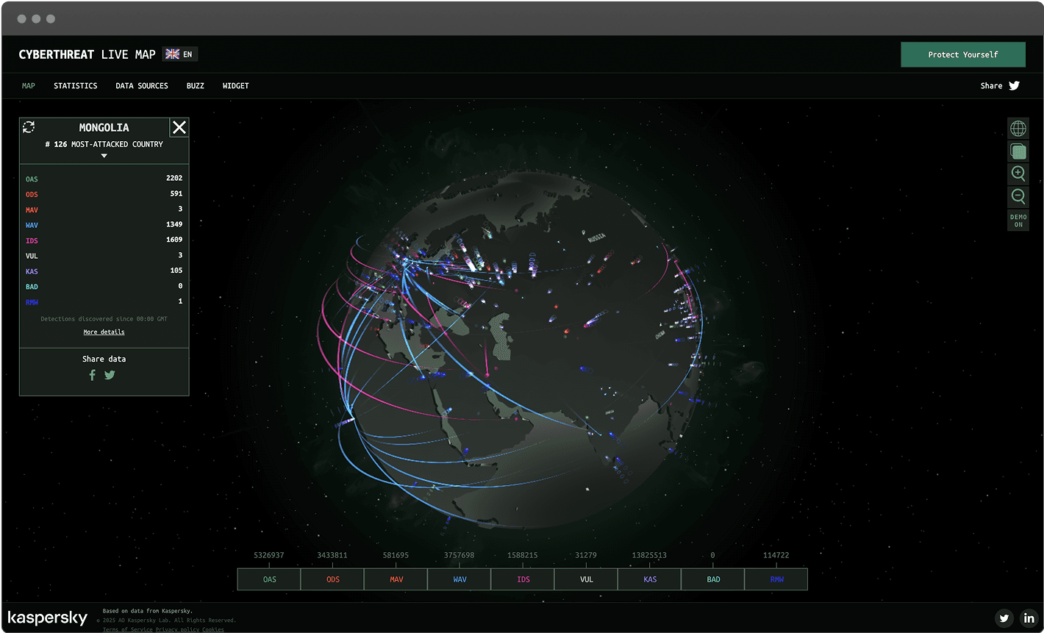Click the 5326937 count above OAS
This screenshot has width=1044, height=633.
[269, 555]
